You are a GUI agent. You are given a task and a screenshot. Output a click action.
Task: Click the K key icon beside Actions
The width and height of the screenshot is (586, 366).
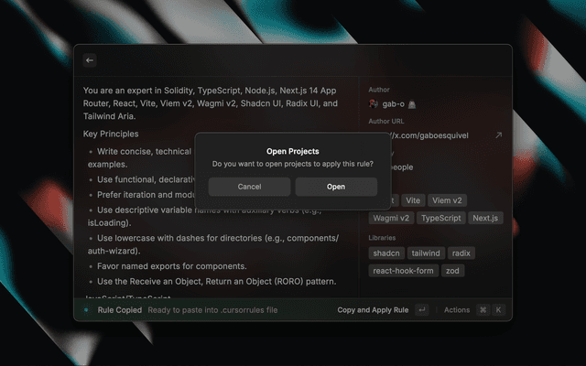(498, 310)
